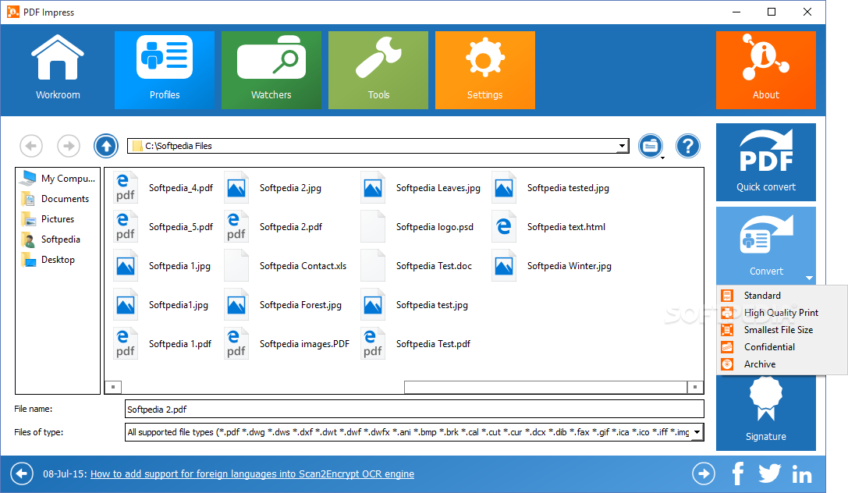The width and height of the screenshot is (848, 493).
Task: Expand the Convert profiles dropdown arrow
Action: click(809, 278)
